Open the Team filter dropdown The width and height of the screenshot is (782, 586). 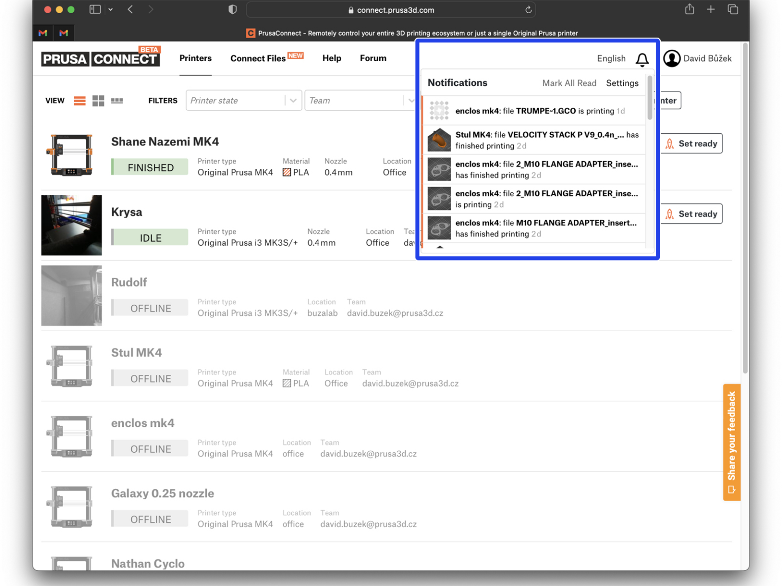[360, 100]
